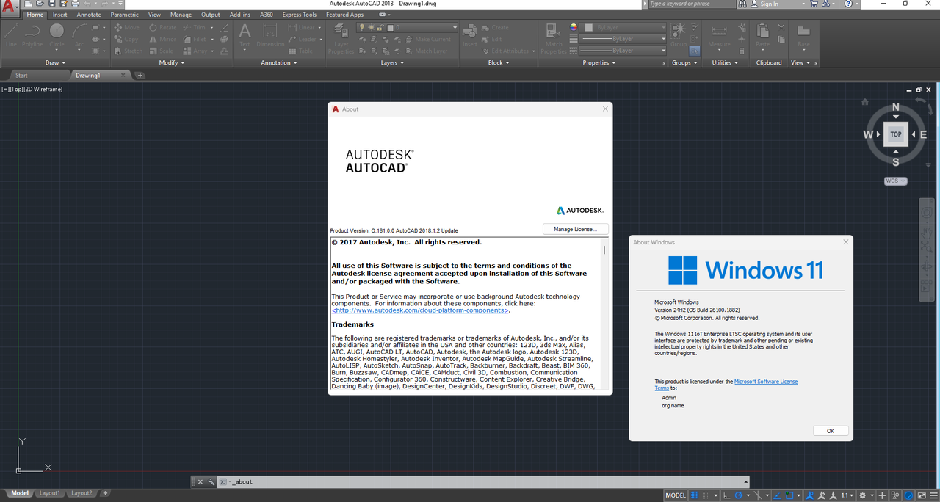Viewport: 940px width, 502px height.
Task: Select the Line tool in Draw panel
Action: (x=11, y=35)
